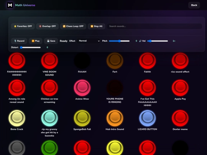Image resolution: width=207 pixels, height=155 pixels.
Task: Toggle Favorites filter on
Action: tap(23, 26)
